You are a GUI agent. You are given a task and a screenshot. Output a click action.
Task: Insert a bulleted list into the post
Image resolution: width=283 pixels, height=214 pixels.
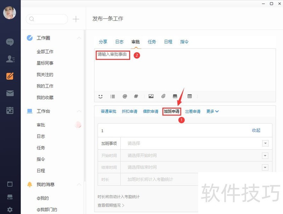click(112, 96)
